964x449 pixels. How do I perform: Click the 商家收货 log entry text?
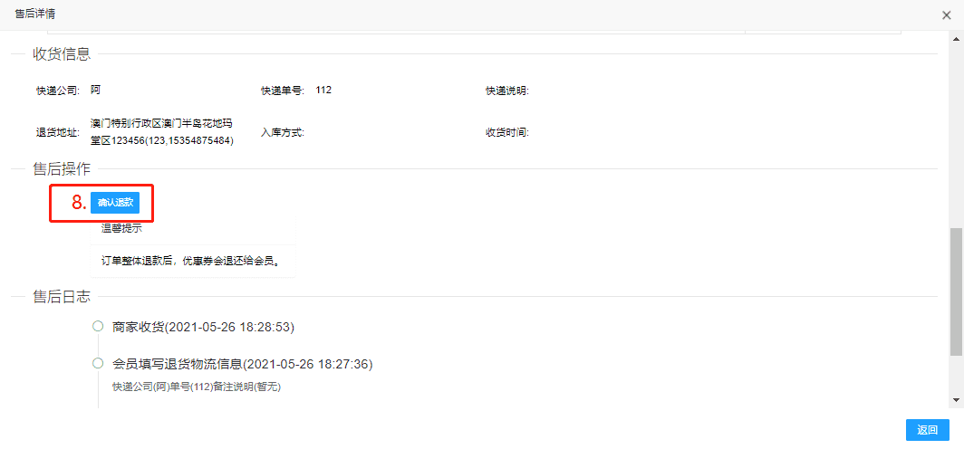pos(203,327)
